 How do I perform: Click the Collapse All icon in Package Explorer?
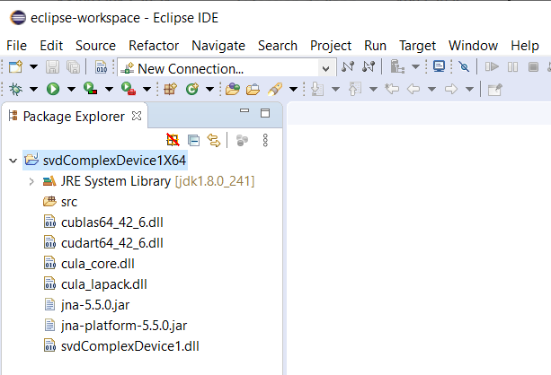pos(194,140)
